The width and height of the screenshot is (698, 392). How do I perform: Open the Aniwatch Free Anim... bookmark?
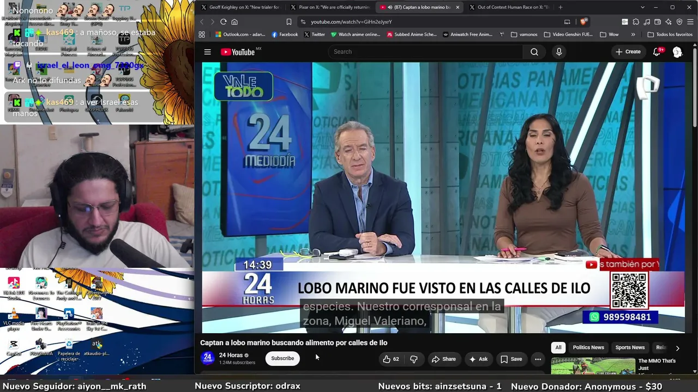click(468, 34)
